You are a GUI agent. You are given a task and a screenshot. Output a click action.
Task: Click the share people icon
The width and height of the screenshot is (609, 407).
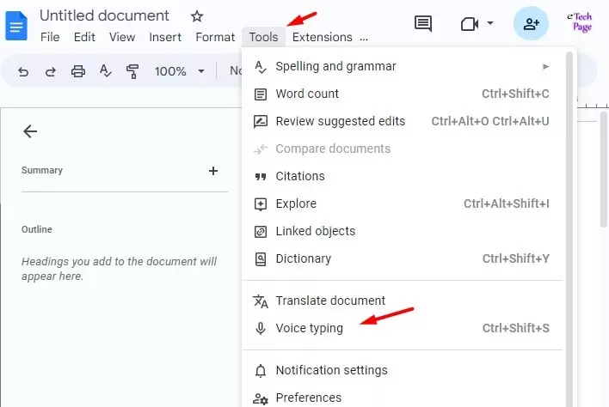[531, 24]
